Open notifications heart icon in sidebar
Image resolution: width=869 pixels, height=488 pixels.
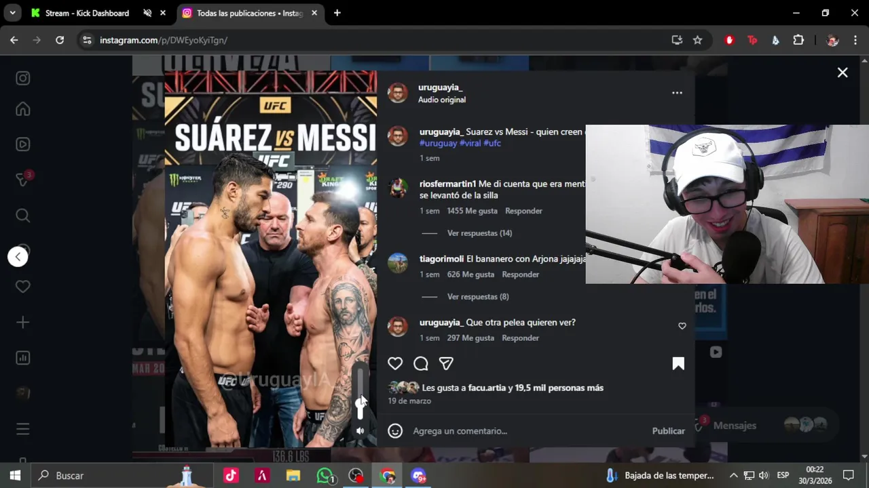(x=23, y=287)
